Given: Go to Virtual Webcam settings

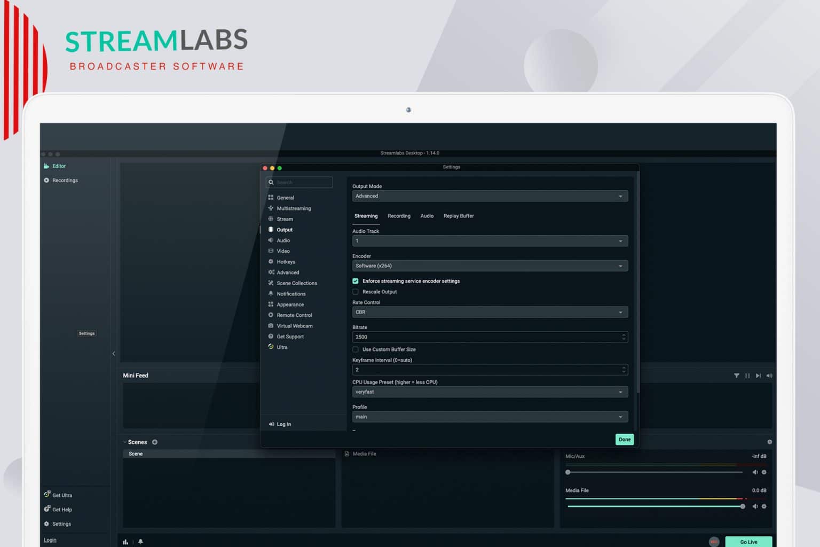Looking at the screenshot, I should tap(294, 326).
